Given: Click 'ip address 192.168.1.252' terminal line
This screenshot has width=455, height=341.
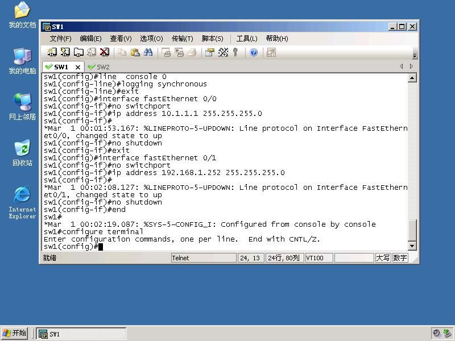Looking at the screenshot, I should [164, 173].
